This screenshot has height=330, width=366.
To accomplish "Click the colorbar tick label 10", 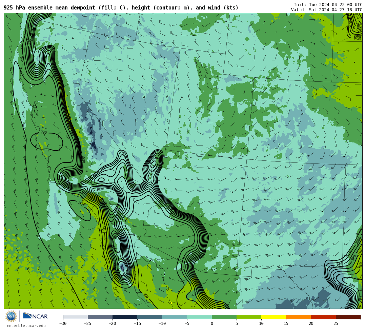I will tap(261, 324).
